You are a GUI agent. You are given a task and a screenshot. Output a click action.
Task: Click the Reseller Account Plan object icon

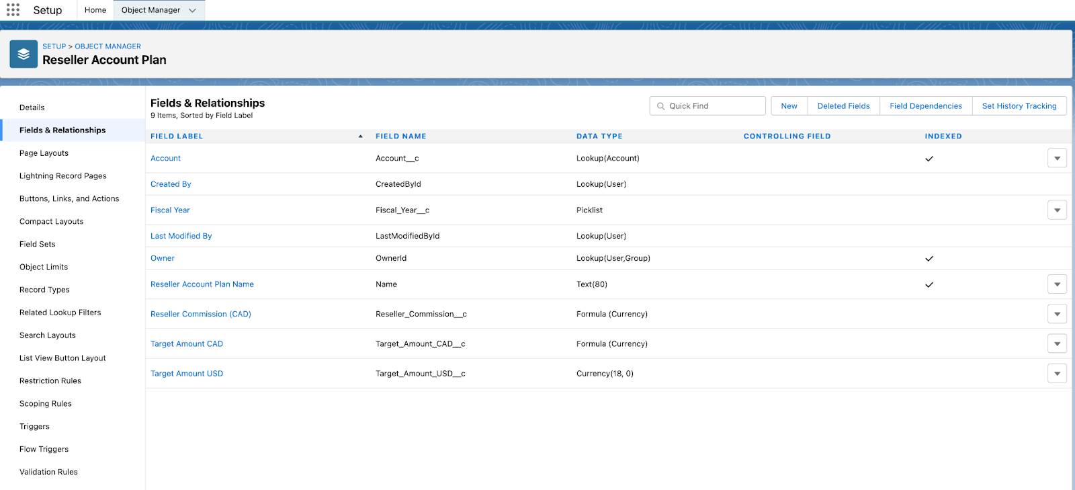click(24, 54)
